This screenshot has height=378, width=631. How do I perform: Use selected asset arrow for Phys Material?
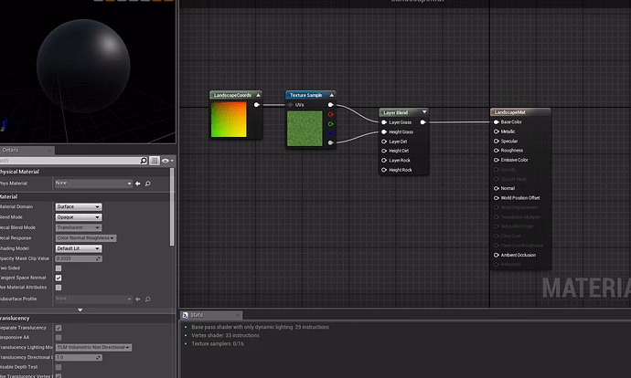click(138, 184)
